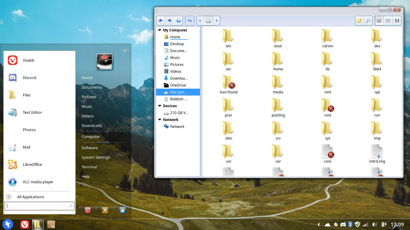Click the power off button

point(87,210)
